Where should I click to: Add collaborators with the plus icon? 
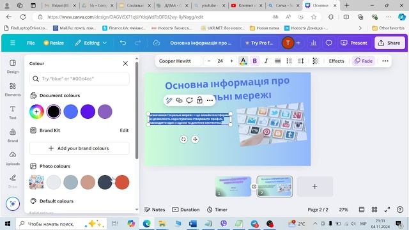pos(298,43)
